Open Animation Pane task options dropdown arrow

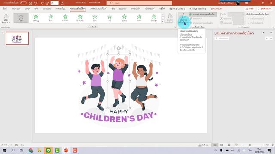(x=263, y=33)
